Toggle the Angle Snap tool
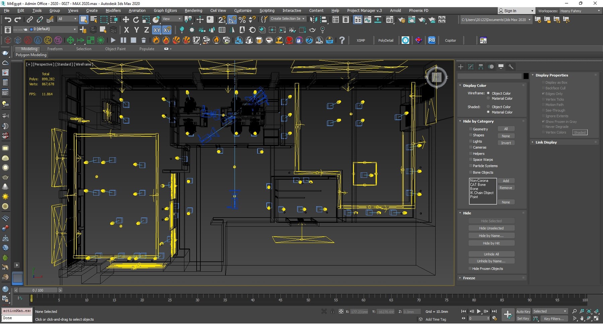Image resolution: width=603 pixels, height=326 pixels. click(232, 20)
